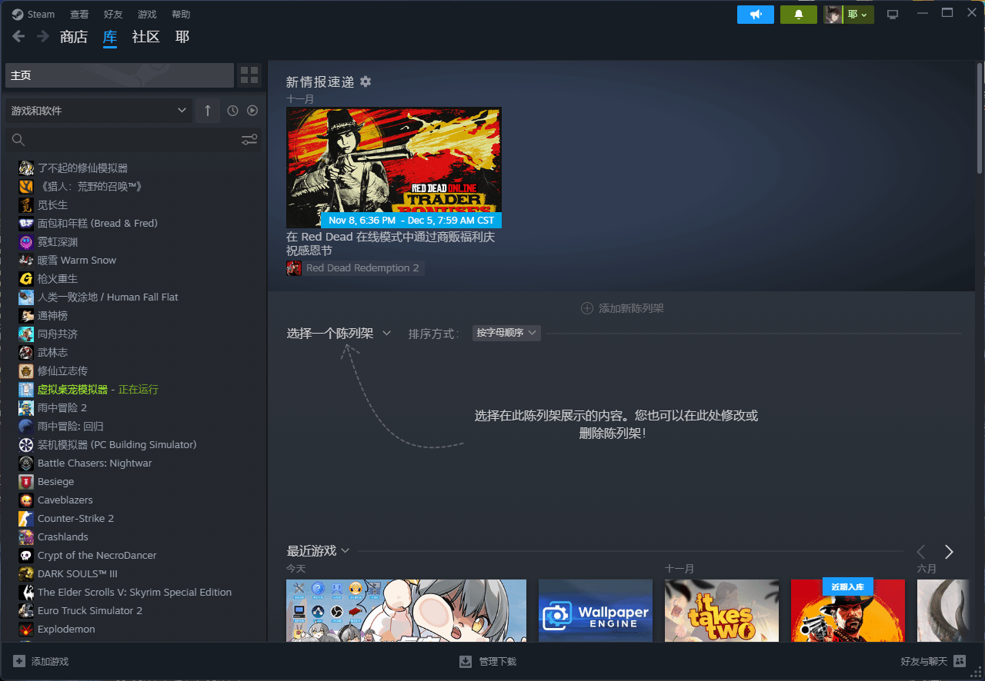Go to next recent games page
The image size is (985, 681).
click(949, 552)
